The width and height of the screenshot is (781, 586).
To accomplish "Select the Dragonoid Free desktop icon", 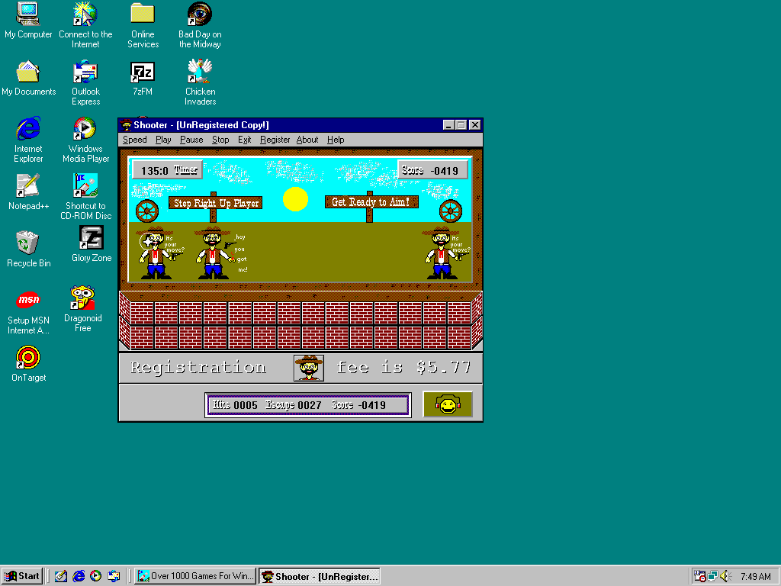I will (x=82, y=298).
